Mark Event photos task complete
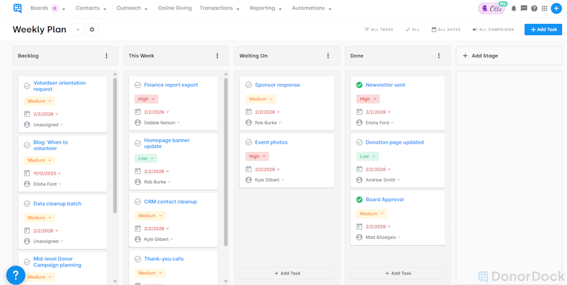Screen dimensions: 567x285 click(x=248, y=142)
